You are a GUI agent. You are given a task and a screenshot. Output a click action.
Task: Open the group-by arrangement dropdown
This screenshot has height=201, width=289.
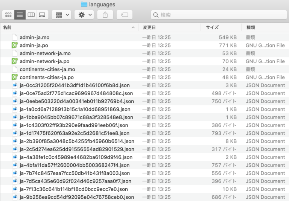[x=62, y=15]
